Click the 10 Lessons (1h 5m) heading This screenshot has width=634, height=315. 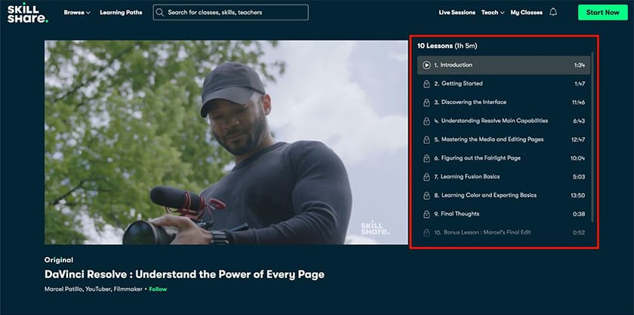[447, 46]
